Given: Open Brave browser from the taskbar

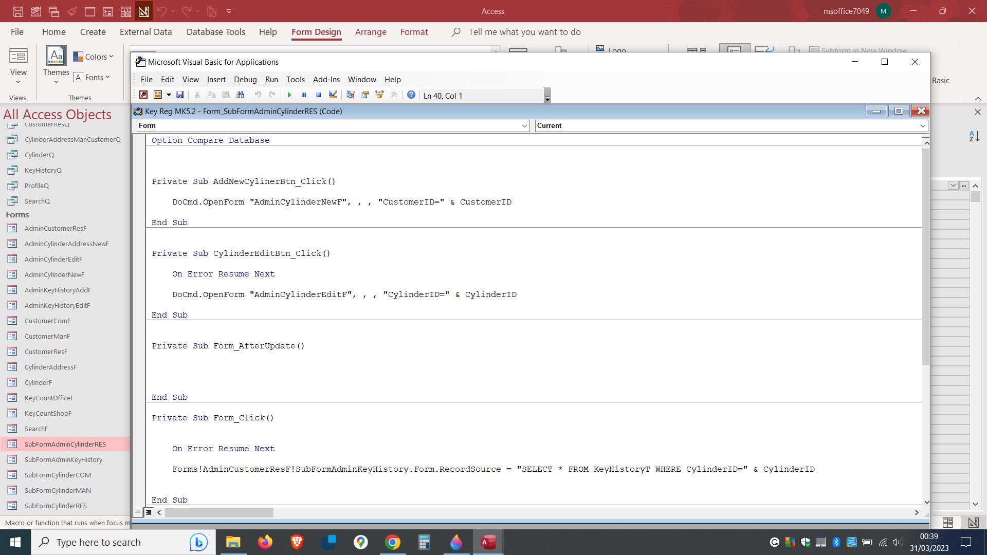Looking at the screenshot, I should click(x=297, y=542).
